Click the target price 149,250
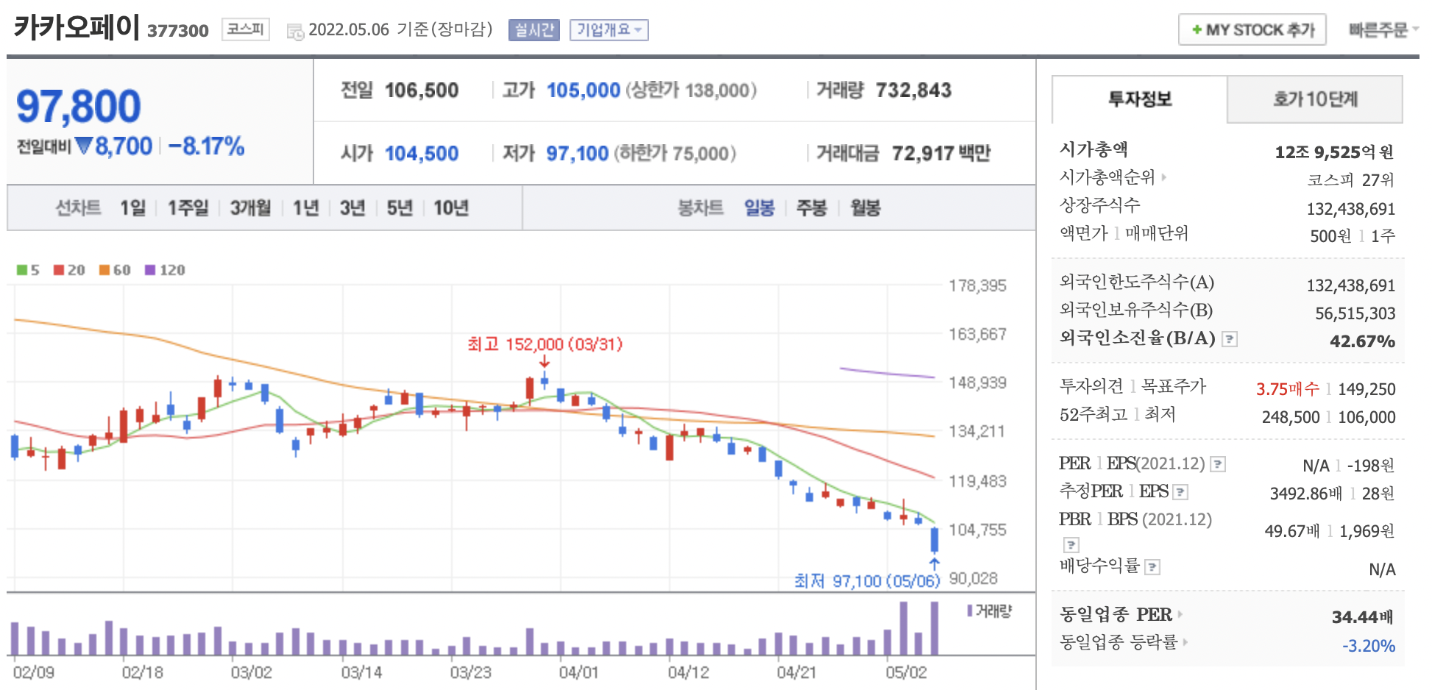1432x690 pixels. click(x=1367, y=389)
